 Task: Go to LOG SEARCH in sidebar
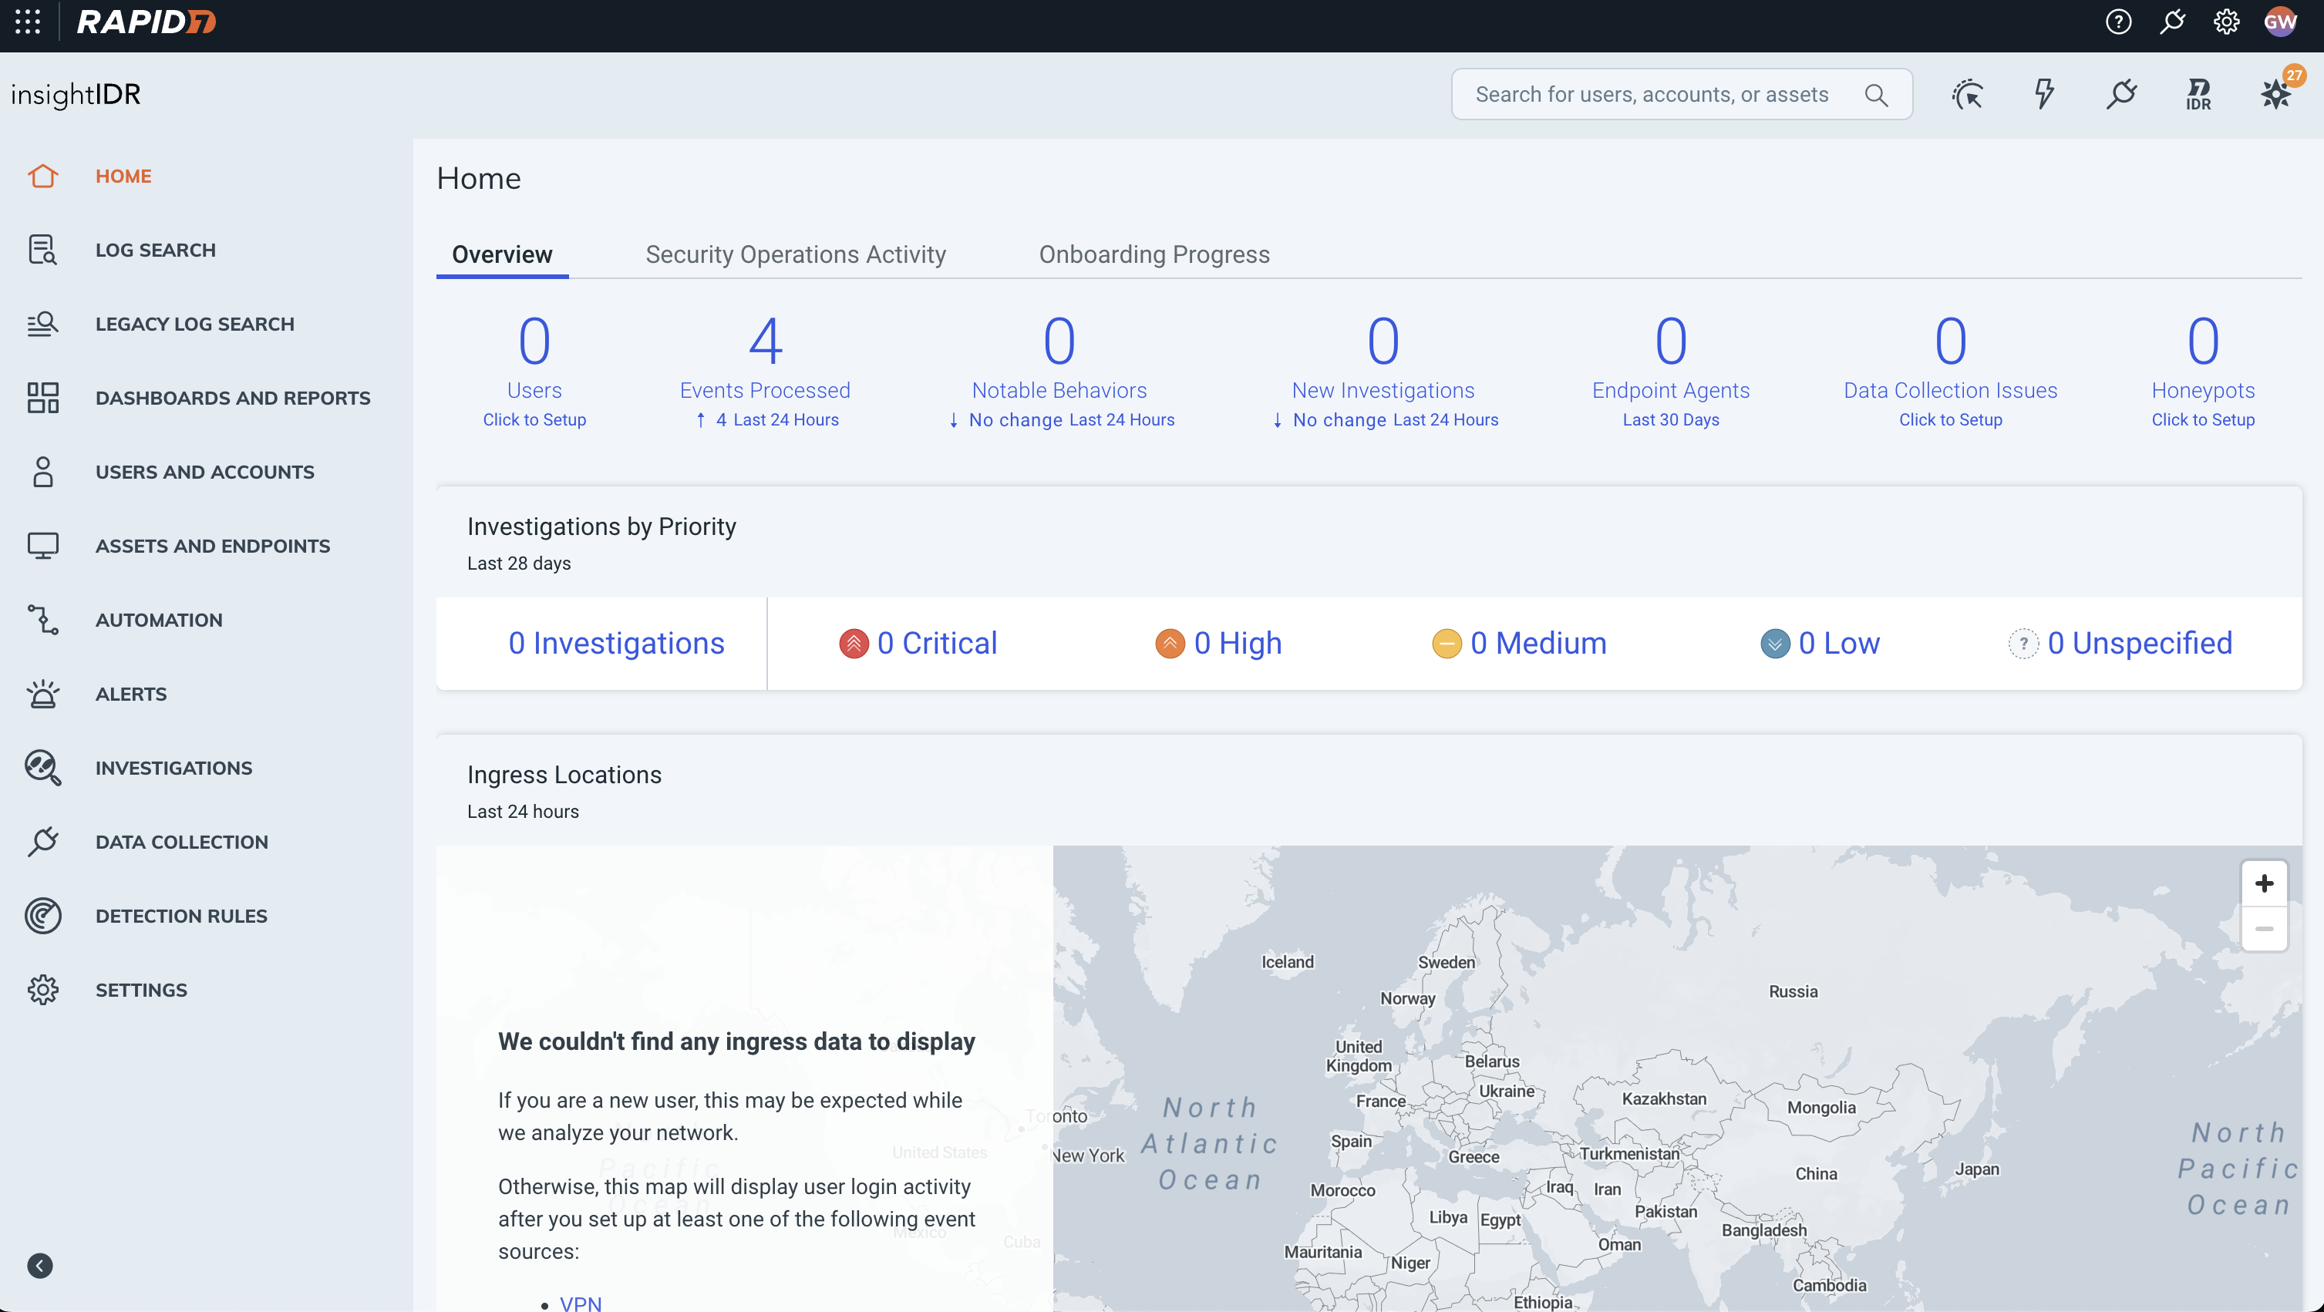pos(155,250)
